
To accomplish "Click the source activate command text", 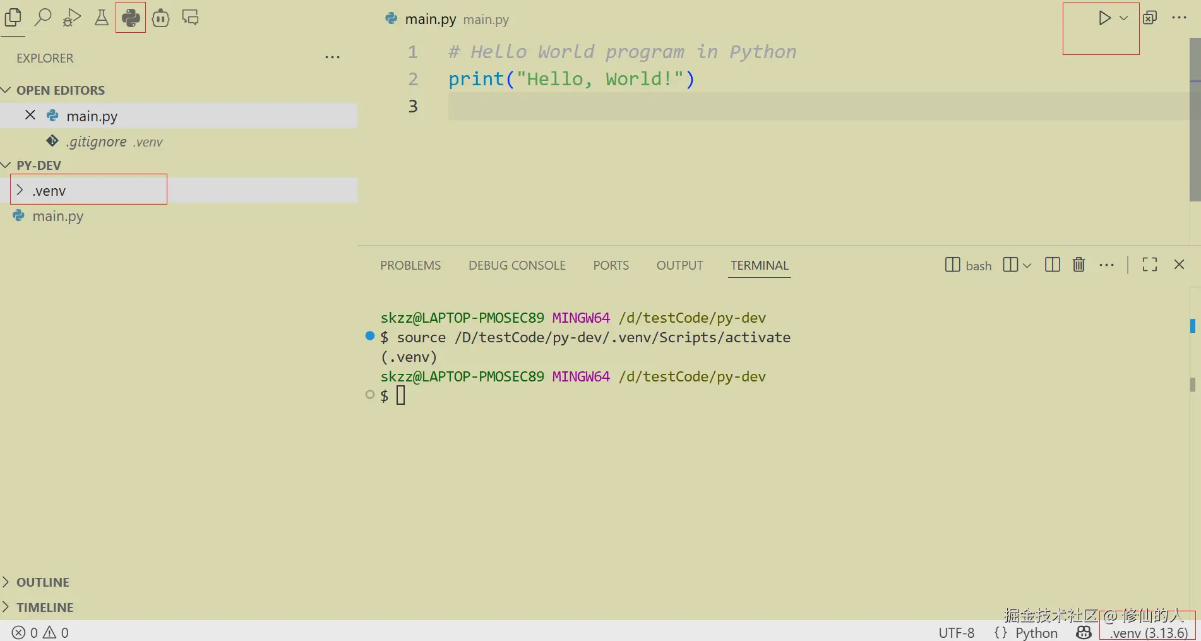I will [594, 337].
